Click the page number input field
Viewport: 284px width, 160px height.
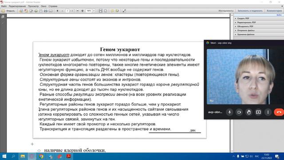click(67, 11)
